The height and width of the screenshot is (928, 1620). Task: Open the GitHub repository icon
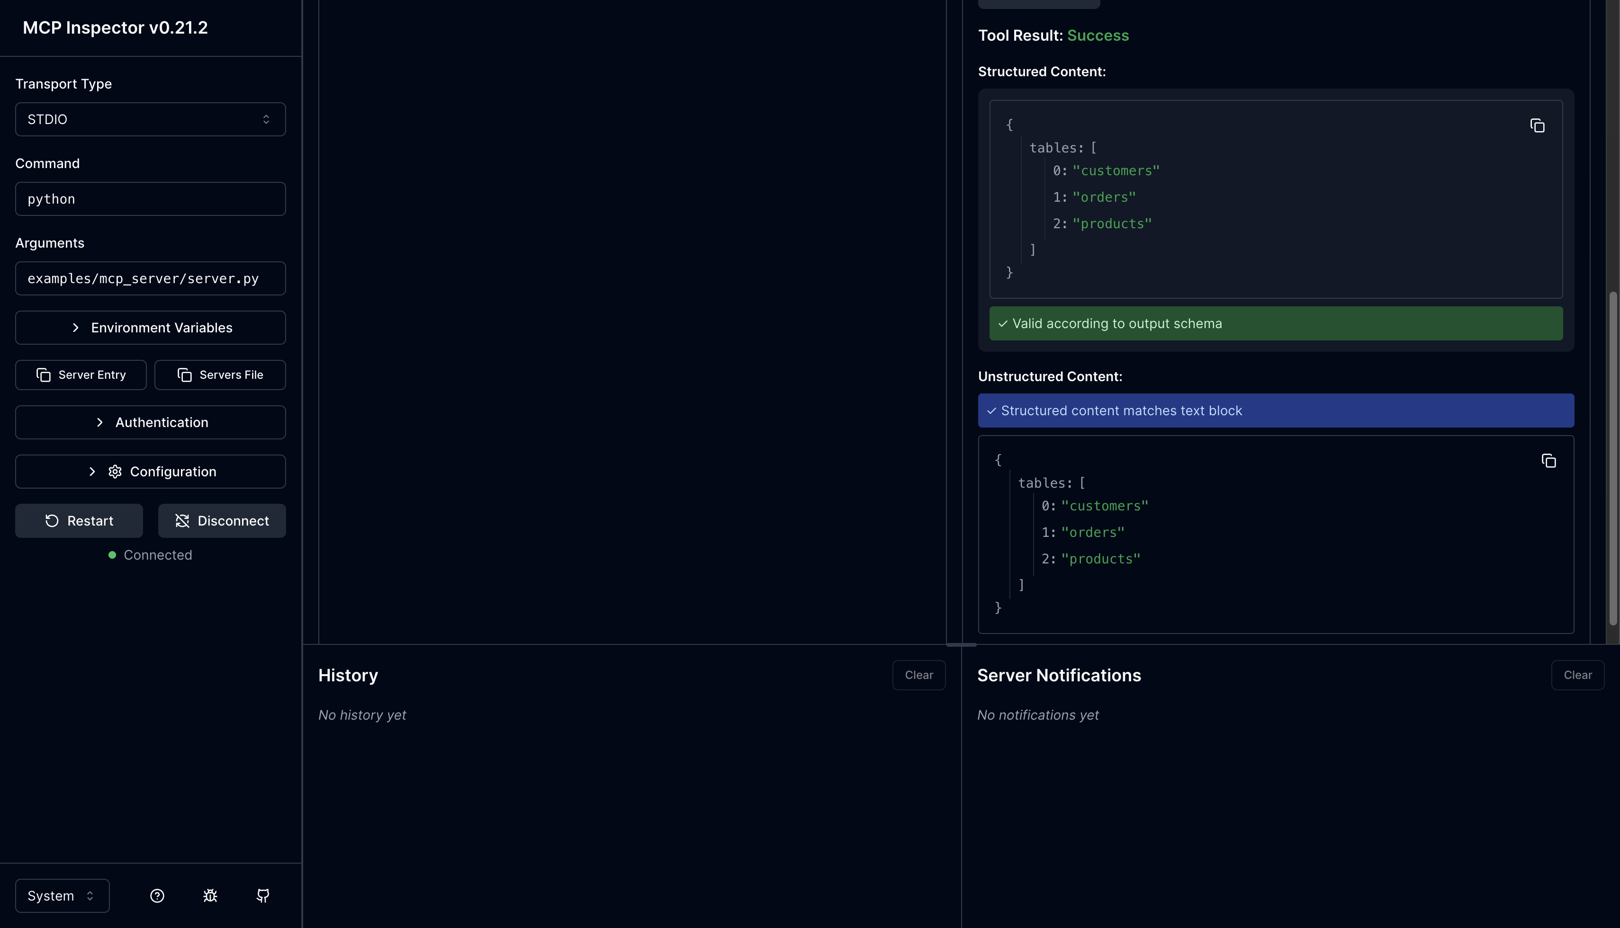pos(263,895)
